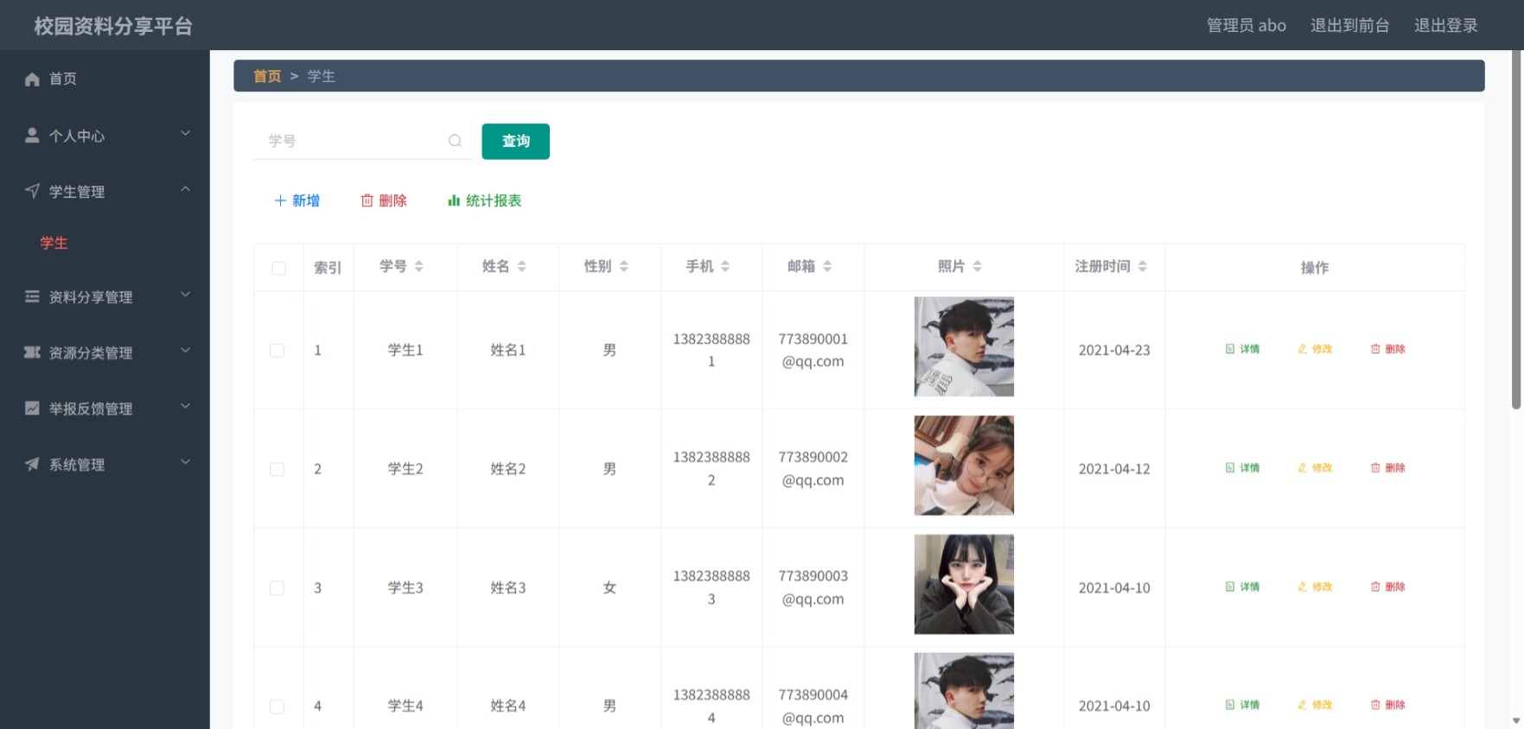Click the 校园资料分享平台 site title
Image resolution: width=1524 pixels, height=729 pixels.
(x=113, y=26)
